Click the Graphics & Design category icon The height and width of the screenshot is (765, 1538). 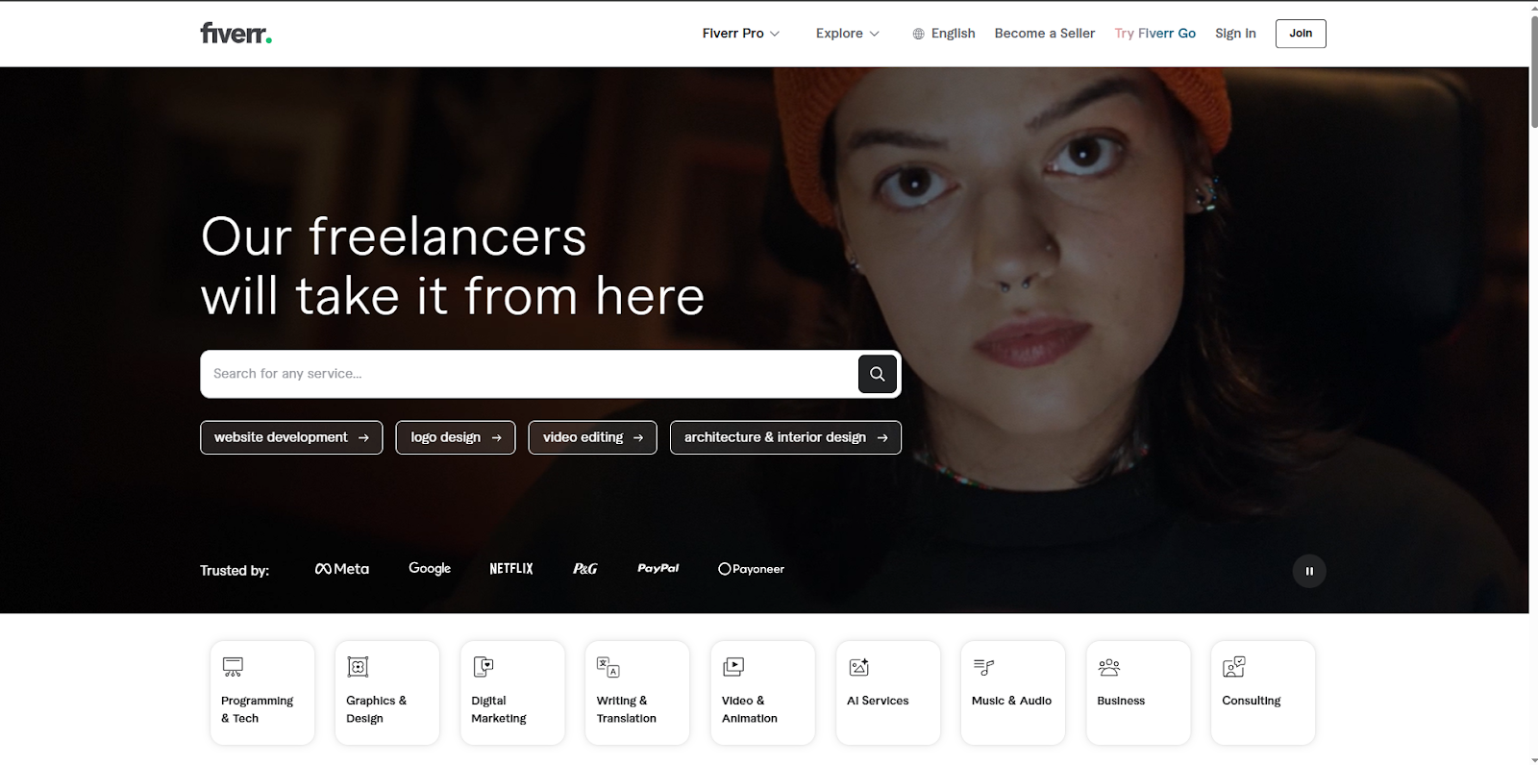pyautogui.click(x=358, y=667)
